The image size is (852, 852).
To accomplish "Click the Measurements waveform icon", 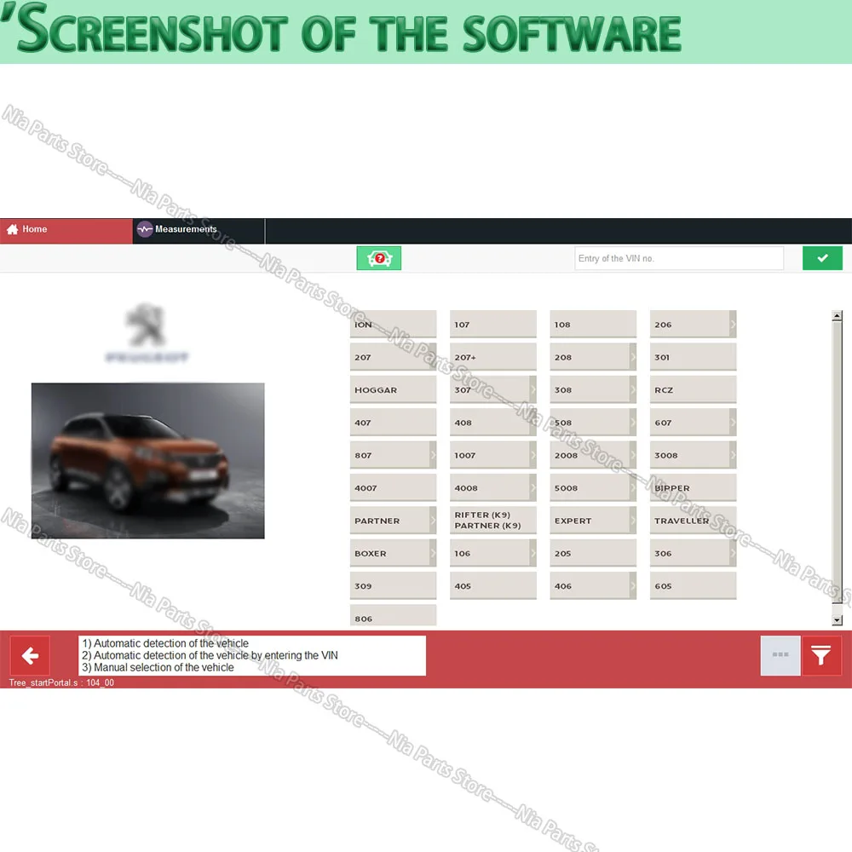I will 145,229.
